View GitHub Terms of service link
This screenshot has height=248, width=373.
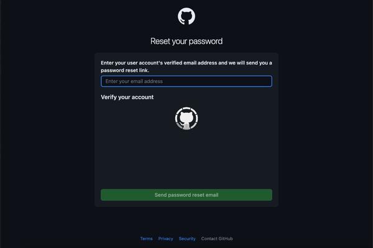tap(146, 239)
